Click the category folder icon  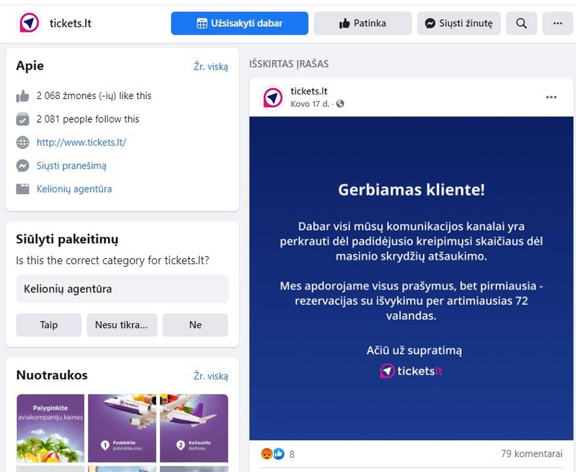(x=22, y=189)
